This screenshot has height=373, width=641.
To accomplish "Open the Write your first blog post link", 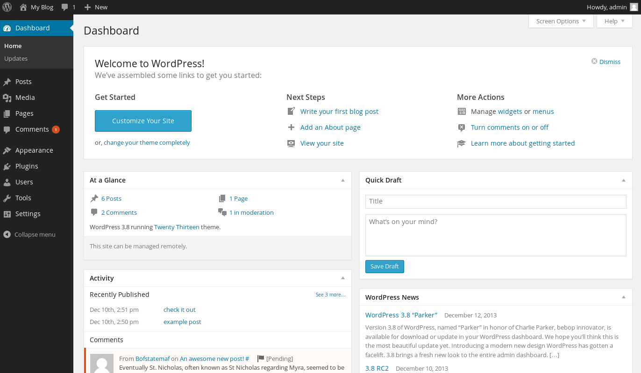I will [339, 112].
